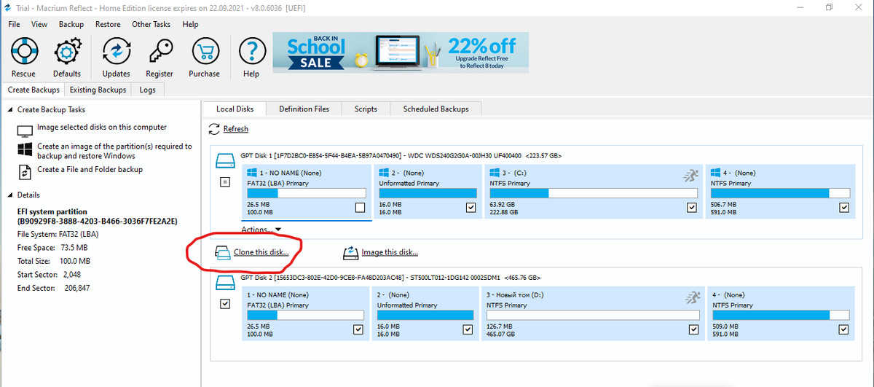Toggle Disk 2 partition 1 NO NAME checkbox
Screen dimensions: 874x387
[x=358, y=330]
